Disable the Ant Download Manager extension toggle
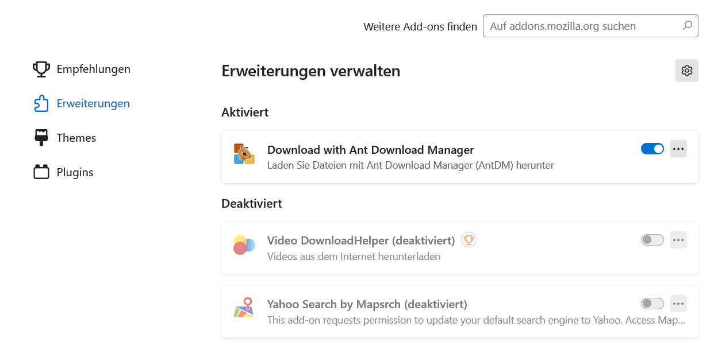The image size is (710, 350). coord(653,149)
